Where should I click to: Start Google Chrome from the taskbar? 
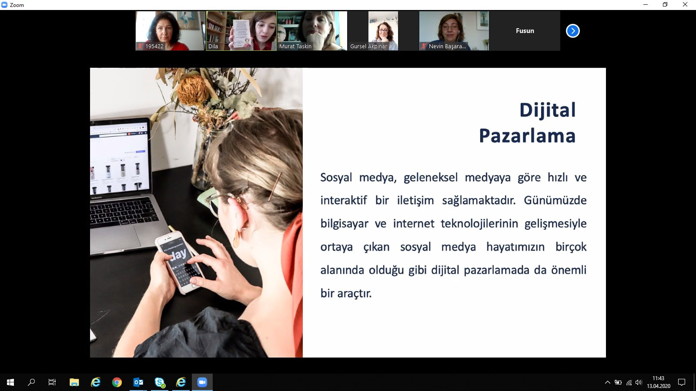coord(117,382)
